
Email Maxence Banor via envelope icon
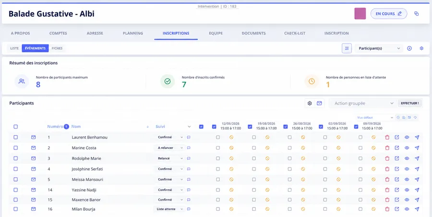(33, 200)
